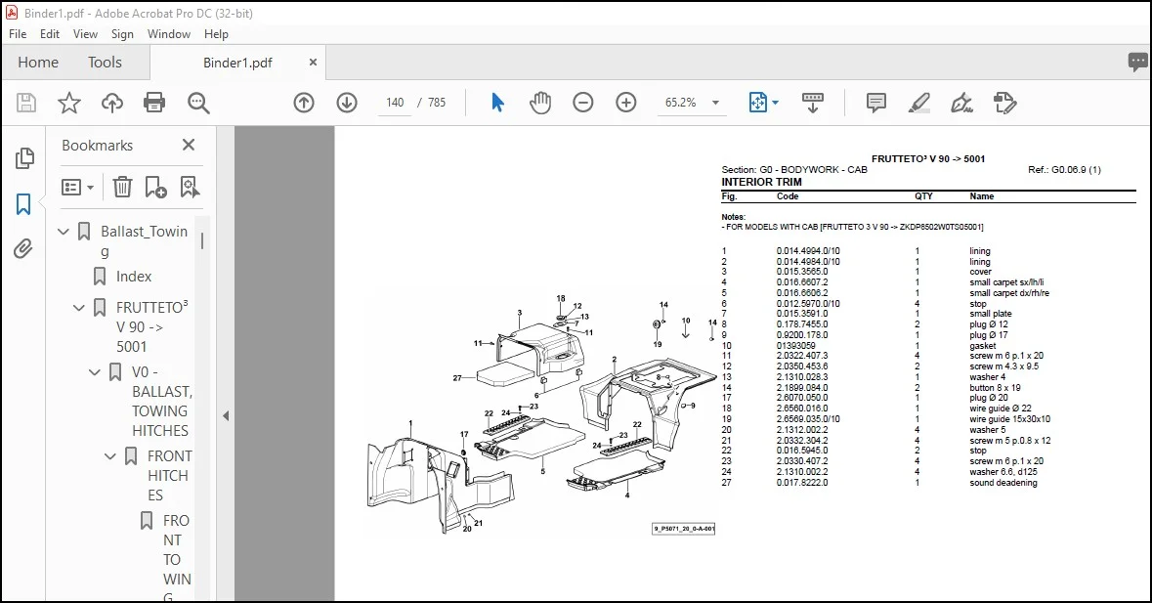Select the Highlight text pen tool
The height and width of the screenshot is (603, 1152).
[x=919, y=103]
